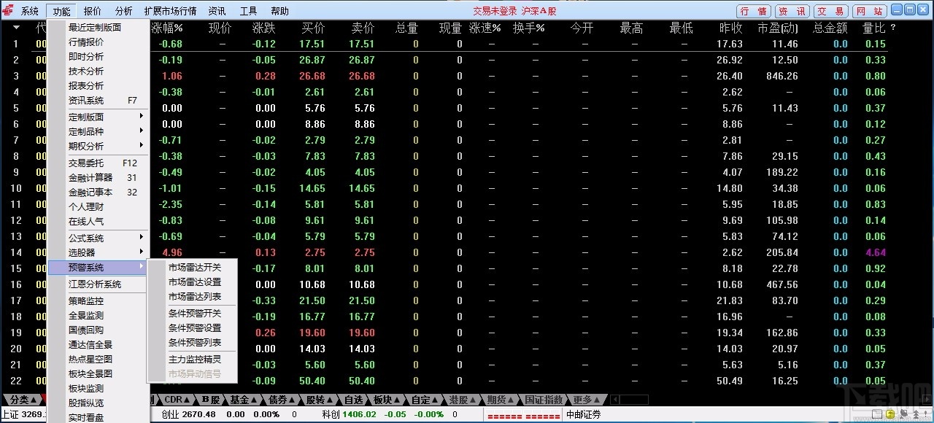934x423 pixels.
Task: Expand the 更多 tab dropdown
Action: click(584, 400)
